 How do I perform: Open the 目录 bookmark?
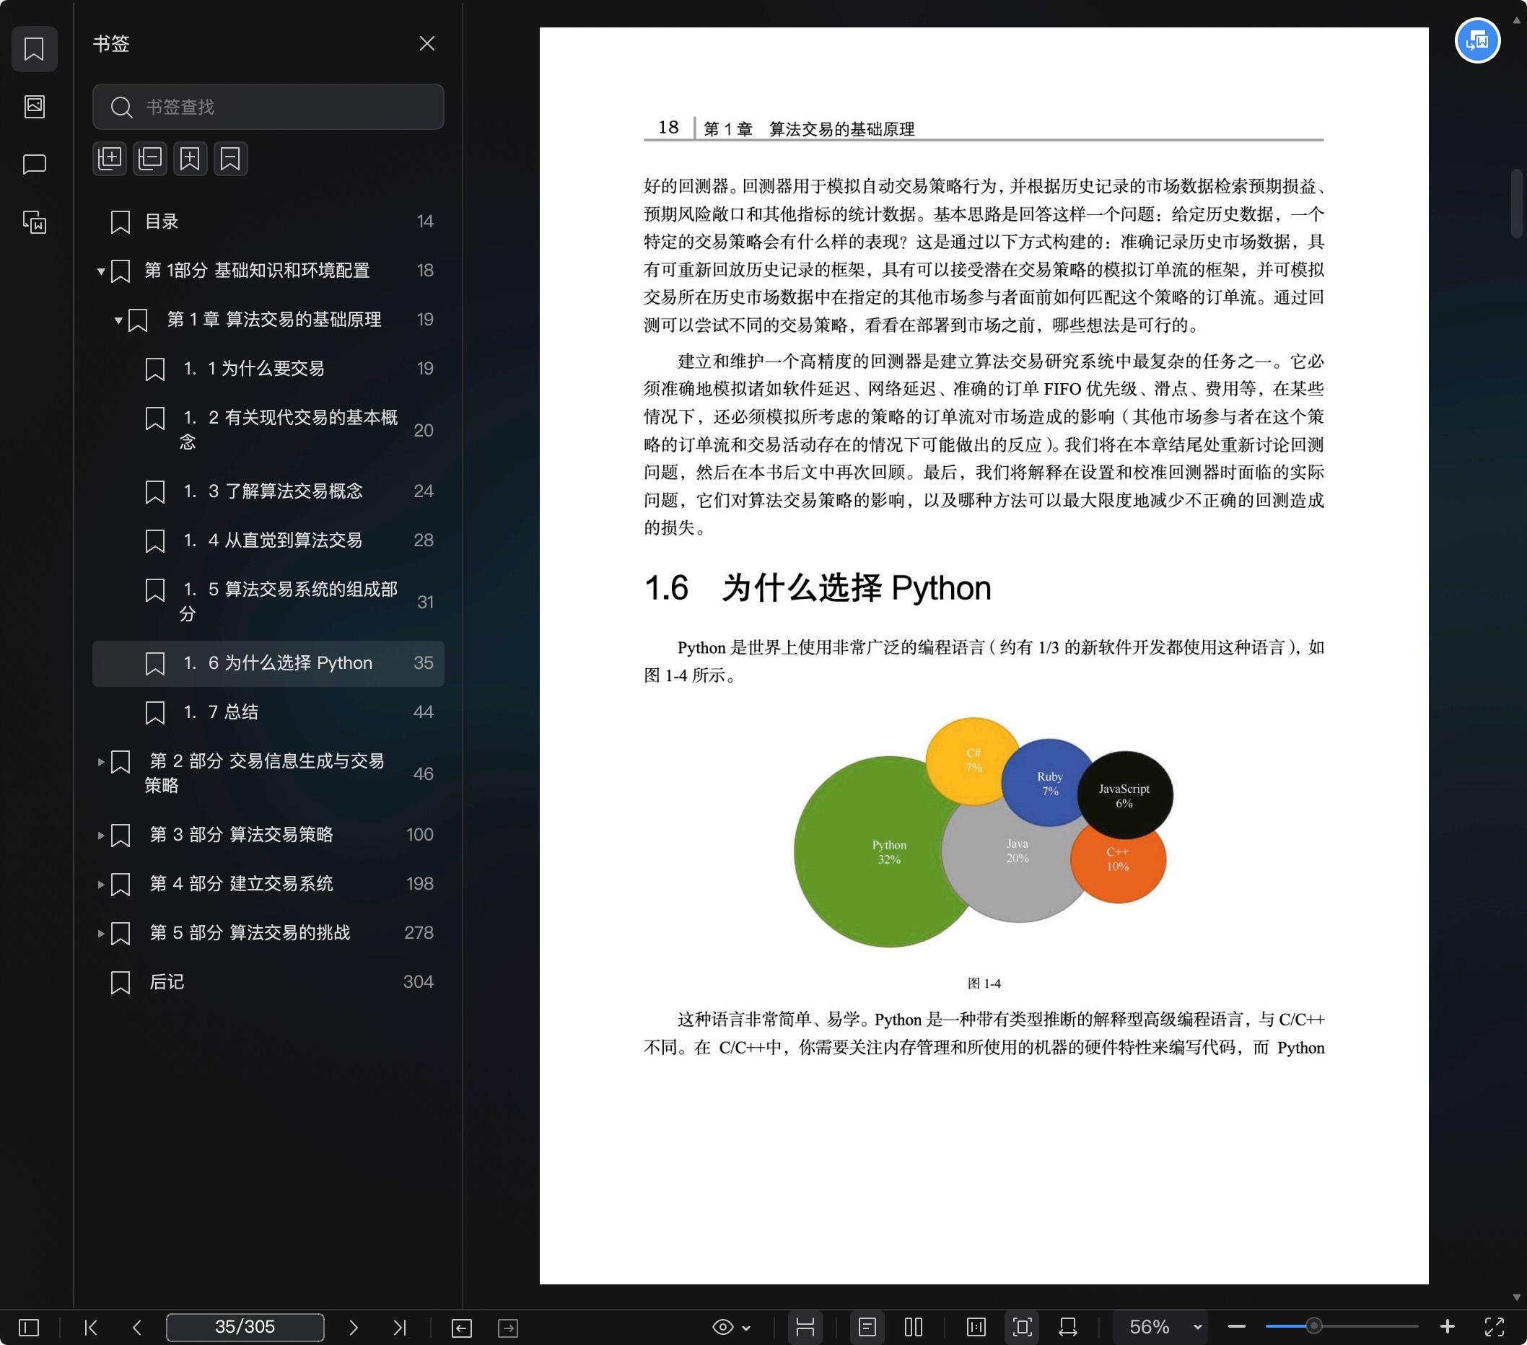tap(268, 222)
